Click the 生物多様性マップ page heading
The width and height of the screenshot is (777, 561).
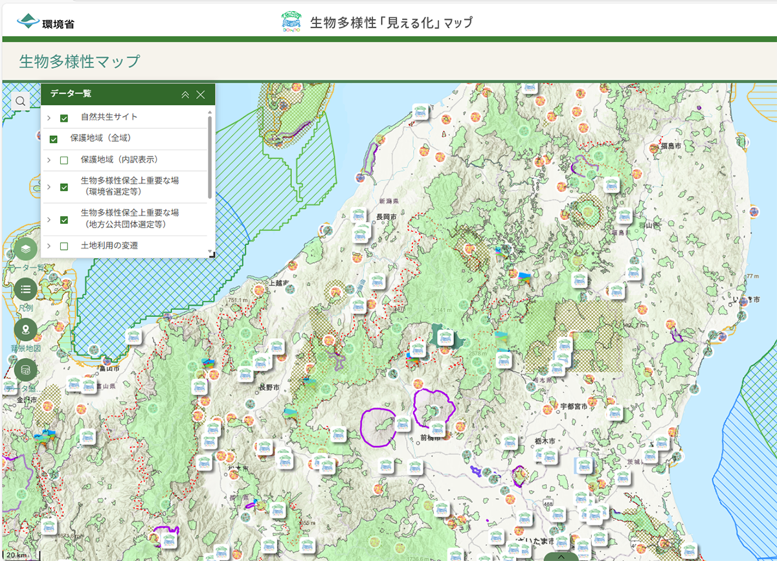pos(80,61)
